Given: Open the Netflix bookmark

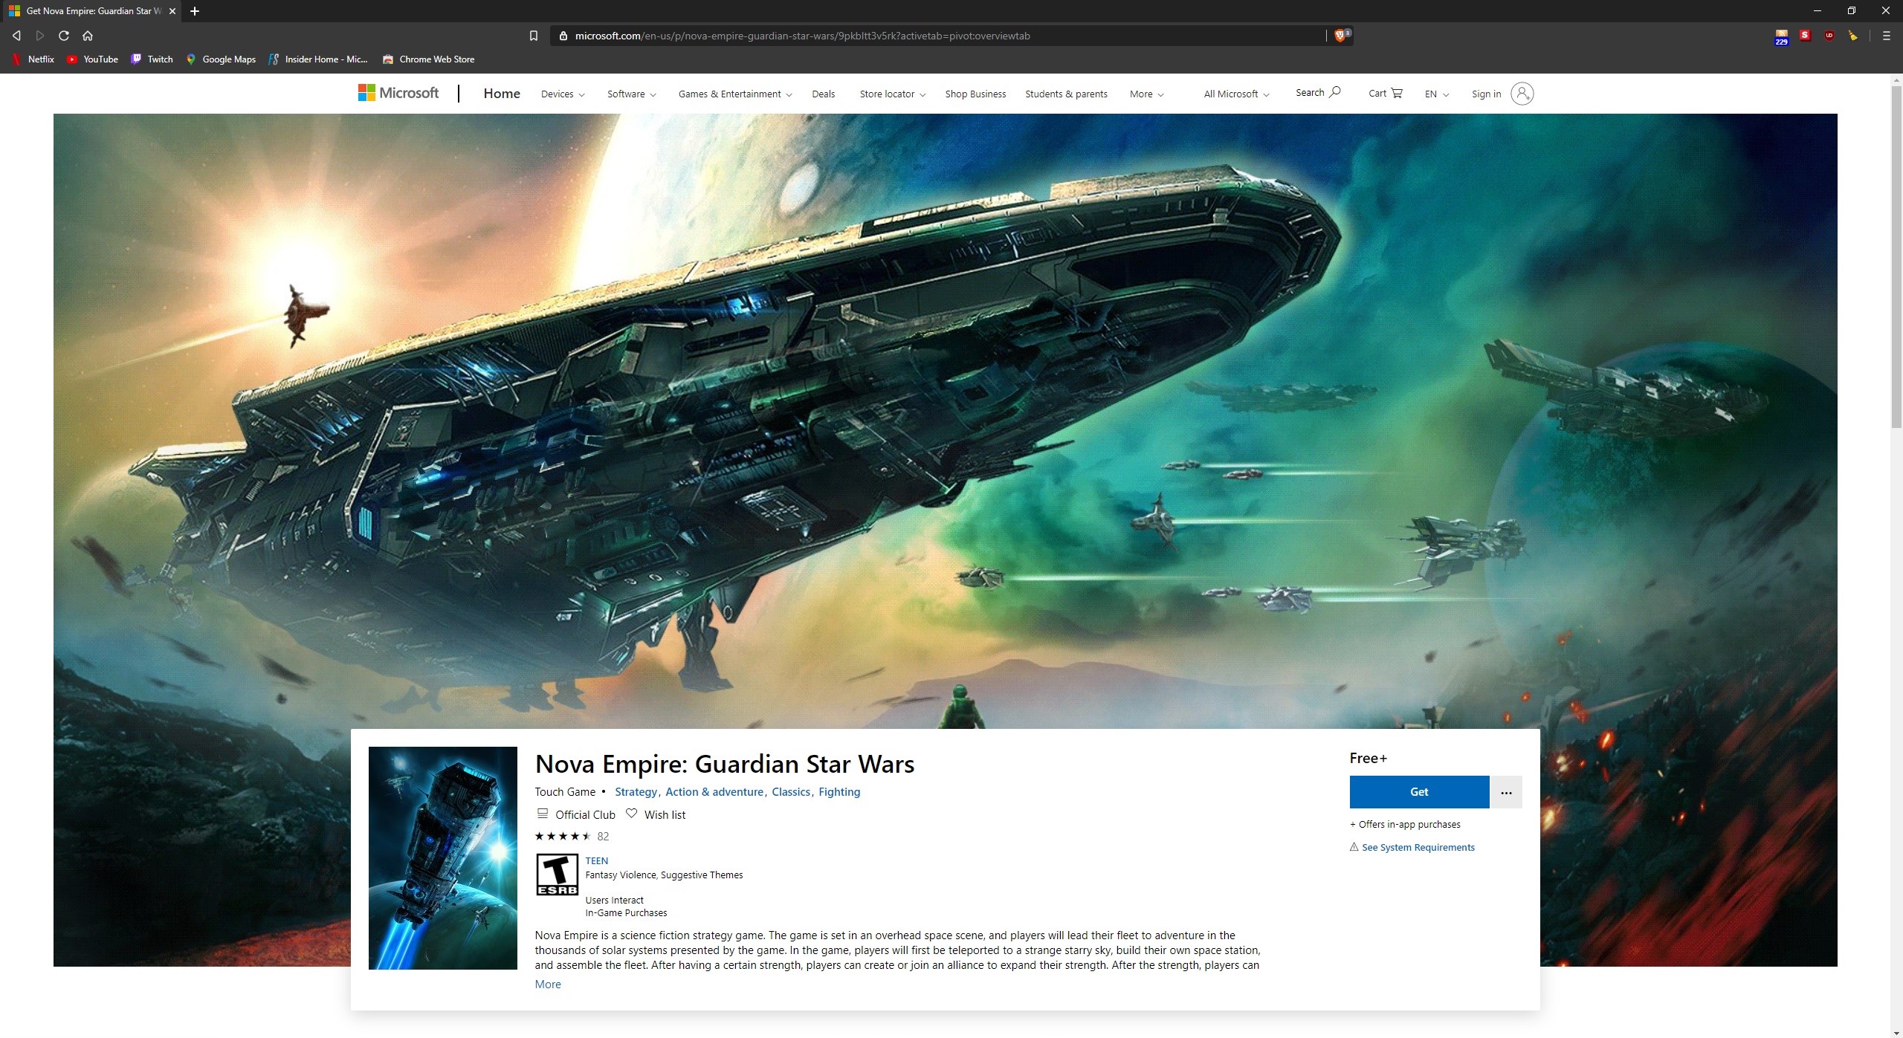Looking at the screenshot, I should click(x=33, y=59).
